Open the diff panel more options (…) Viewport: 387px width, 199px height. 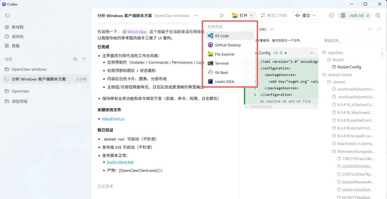[x=369, y=29]
